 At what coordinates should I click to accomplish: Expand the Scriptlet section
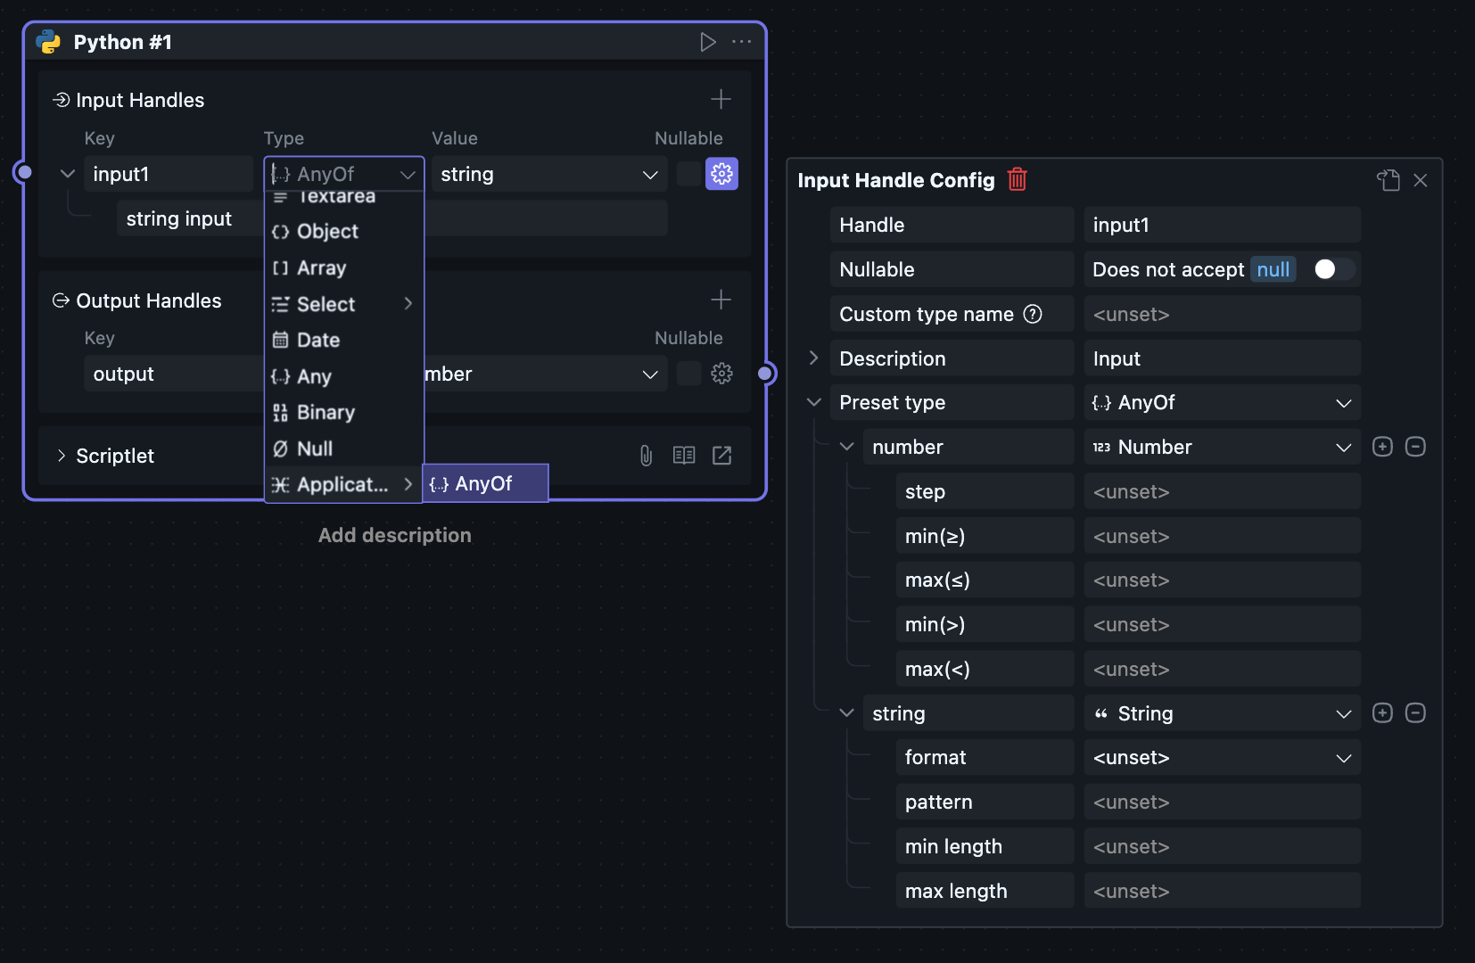pyautogui.click(x=62, y=456)
